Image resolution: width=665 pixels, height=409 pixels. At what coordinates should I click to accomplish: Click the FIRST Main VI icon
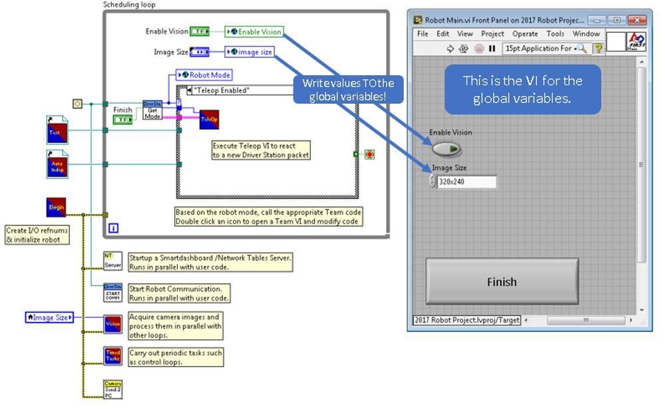636,41
